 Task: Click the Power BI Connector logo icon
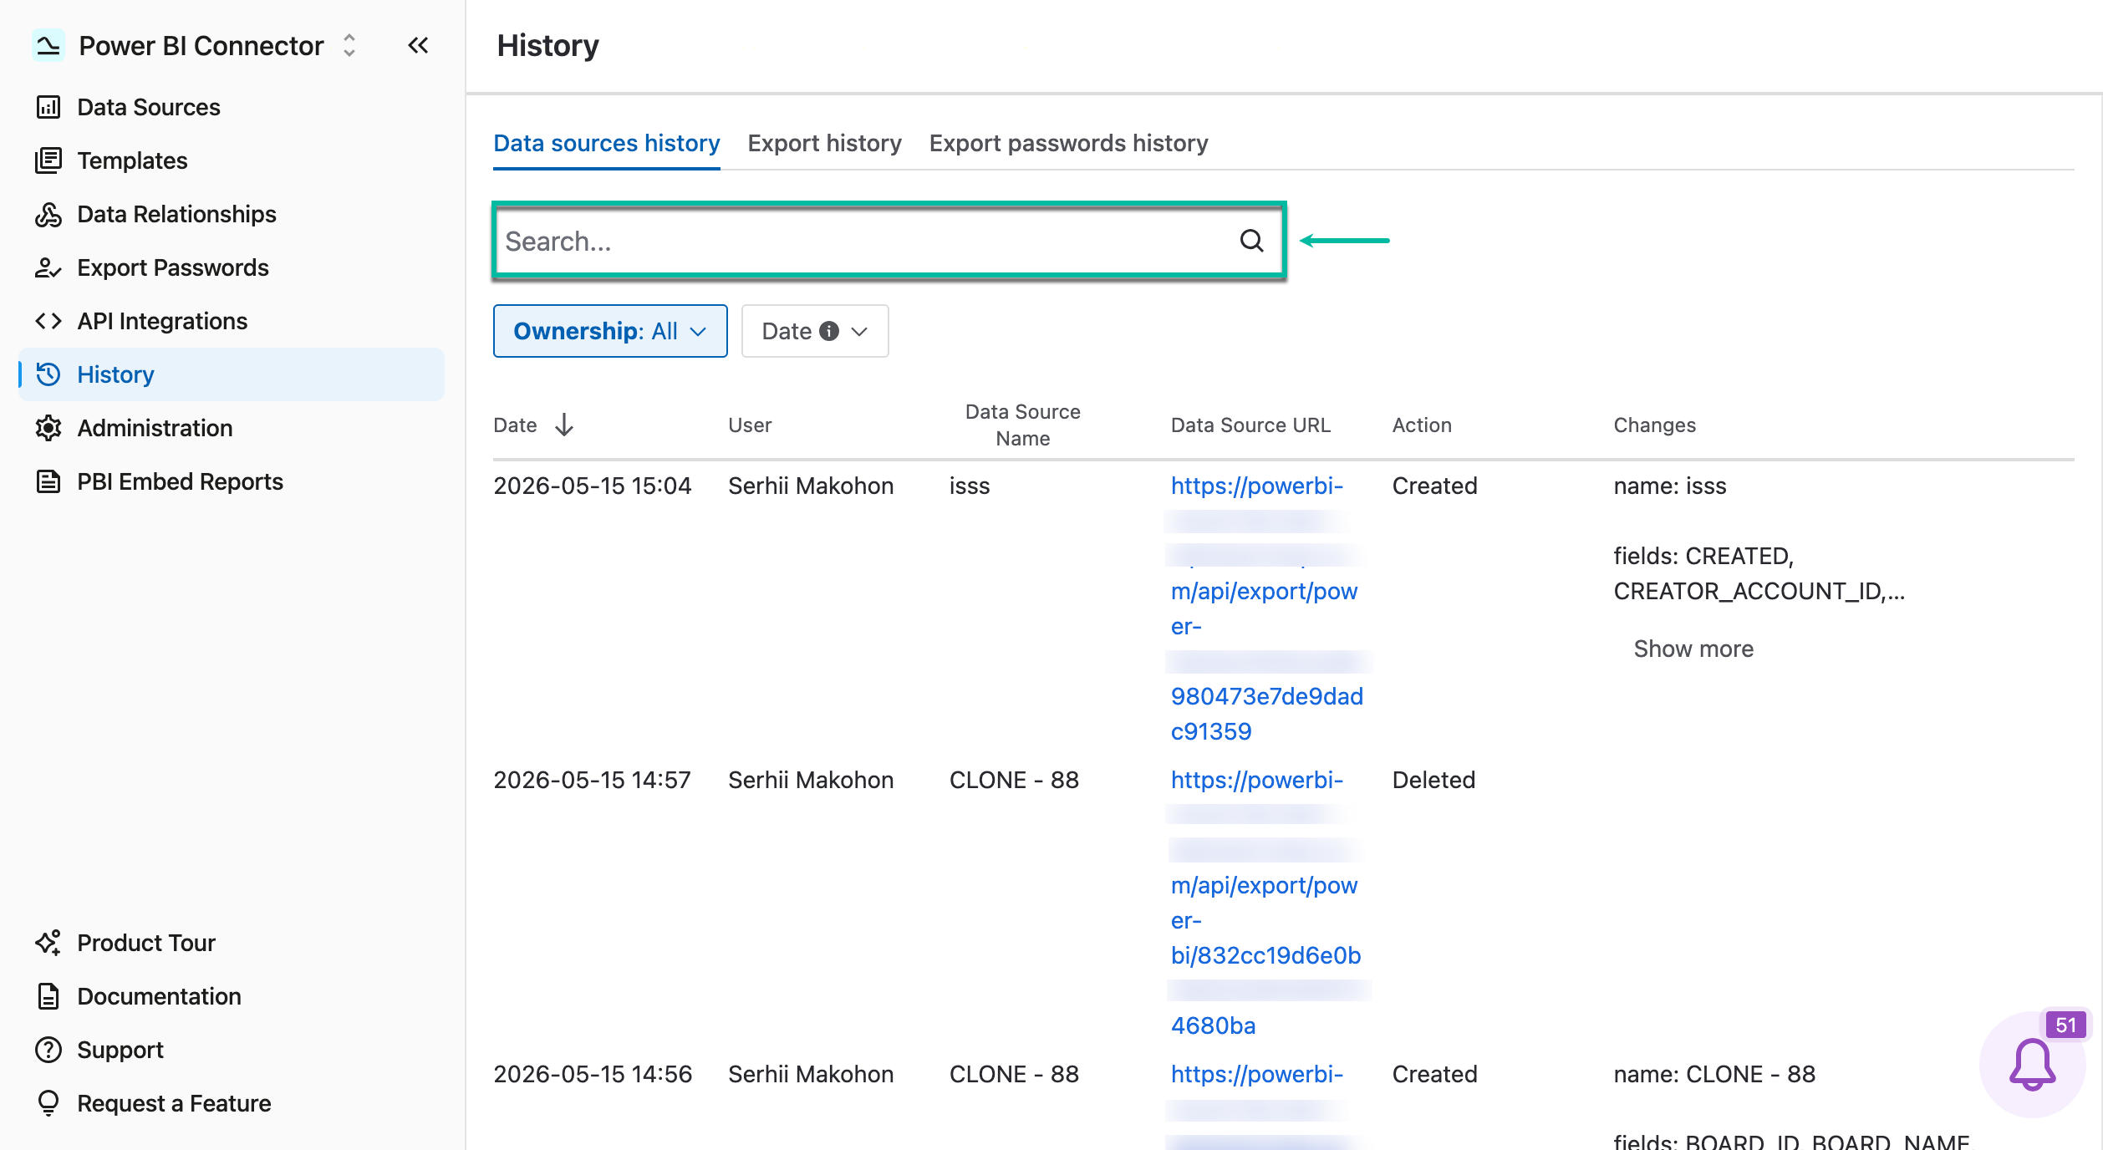tap(48, 45)
